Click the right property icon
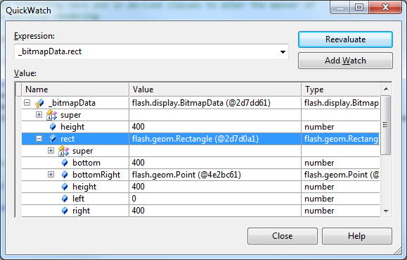 [x=65, y=211]
